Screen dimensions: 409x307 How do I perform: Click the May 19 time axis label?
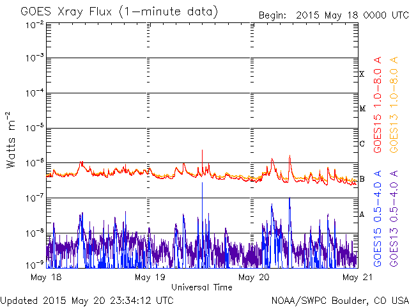150,277
